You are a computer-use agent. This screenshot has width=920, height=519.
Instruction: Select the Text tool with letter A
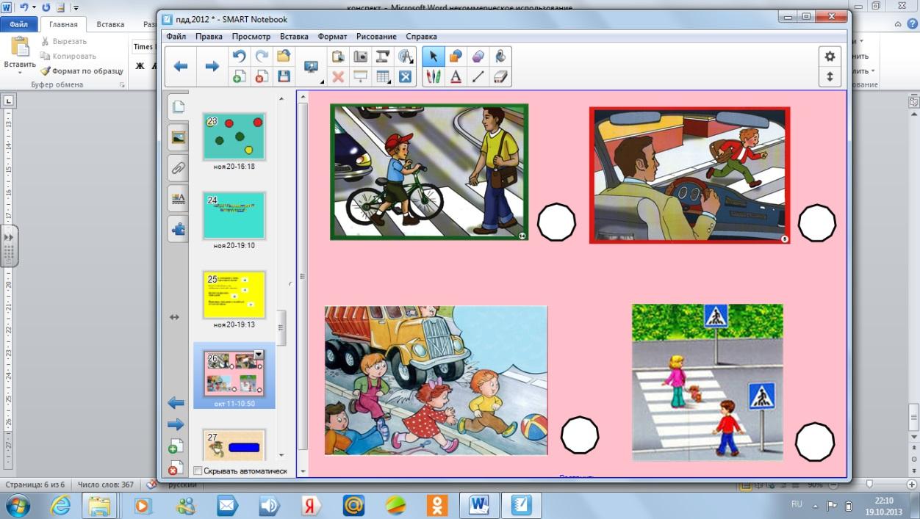pos(456,76)
